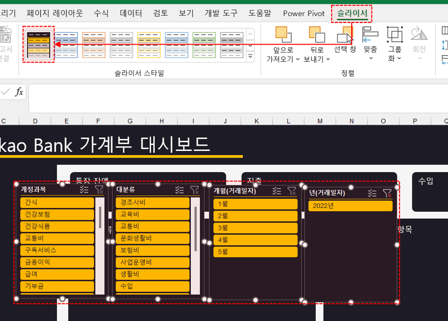Toggle multi-select in 년(거래일자) slicer
The height and width of the screenshot is (321, 448).
click(372, 194)
